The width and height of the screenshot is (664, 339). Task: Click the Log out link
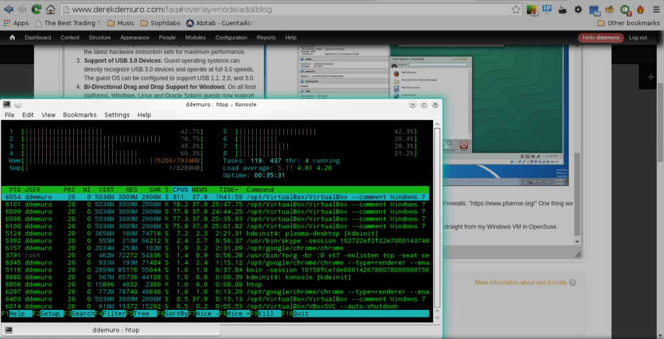tap(638, 38)
